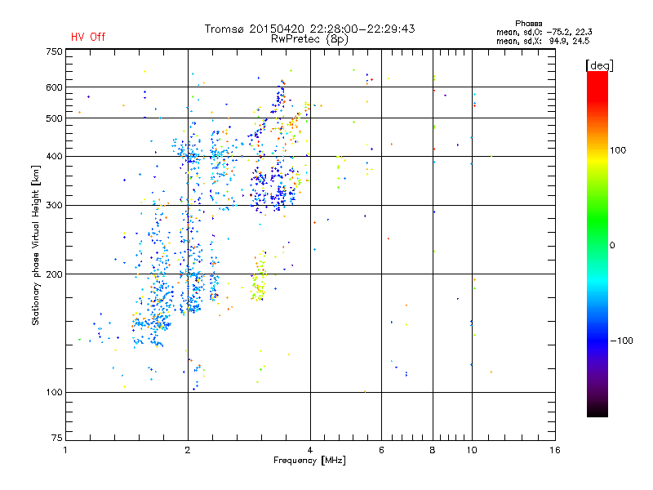
Task: Click the y-axis tick label '400'
Action: pos(54,157)
